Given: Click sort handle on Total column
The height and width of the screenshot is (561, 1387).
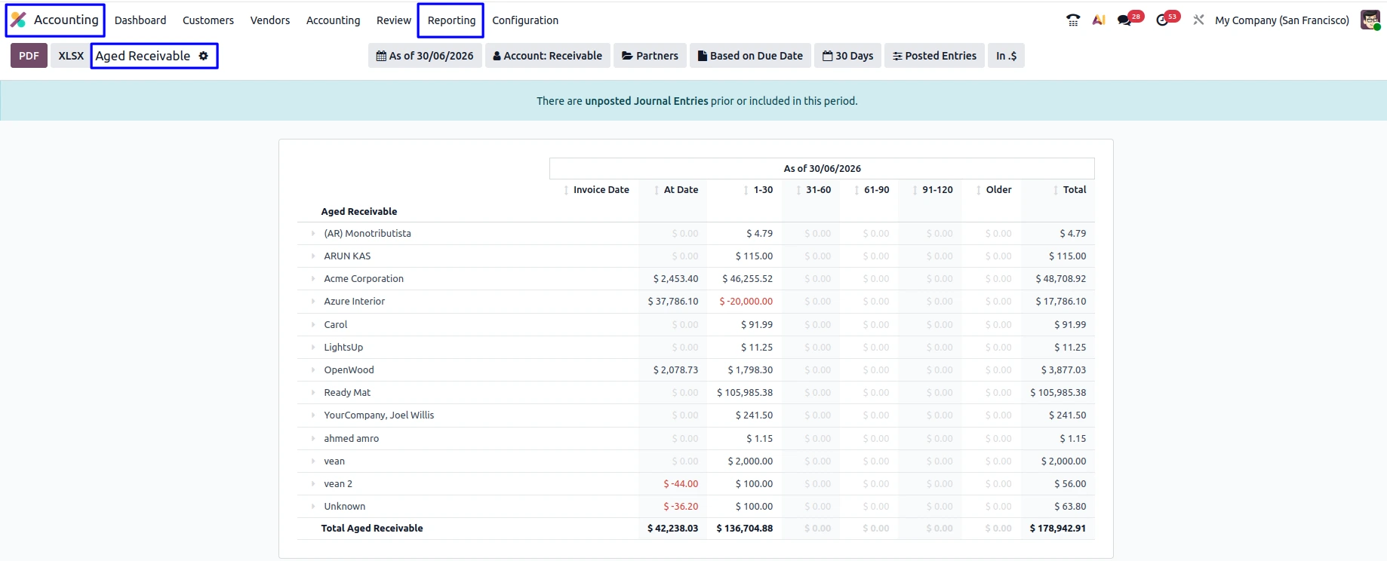Looking at the screenshot, I should 1056,190.
